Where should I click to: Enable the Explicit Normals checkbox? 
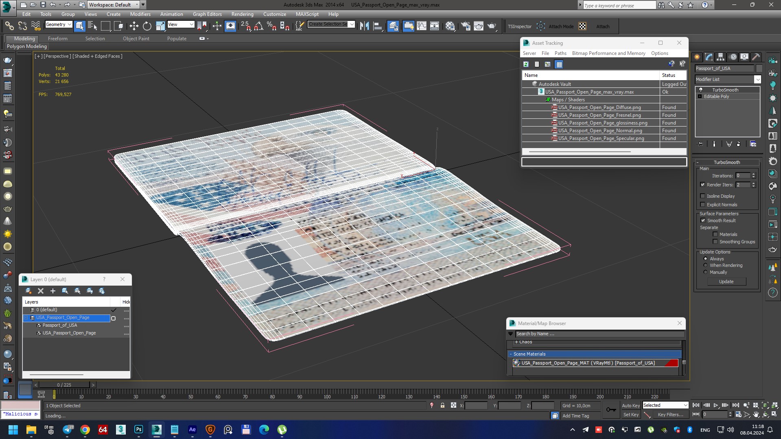(702, 205)
